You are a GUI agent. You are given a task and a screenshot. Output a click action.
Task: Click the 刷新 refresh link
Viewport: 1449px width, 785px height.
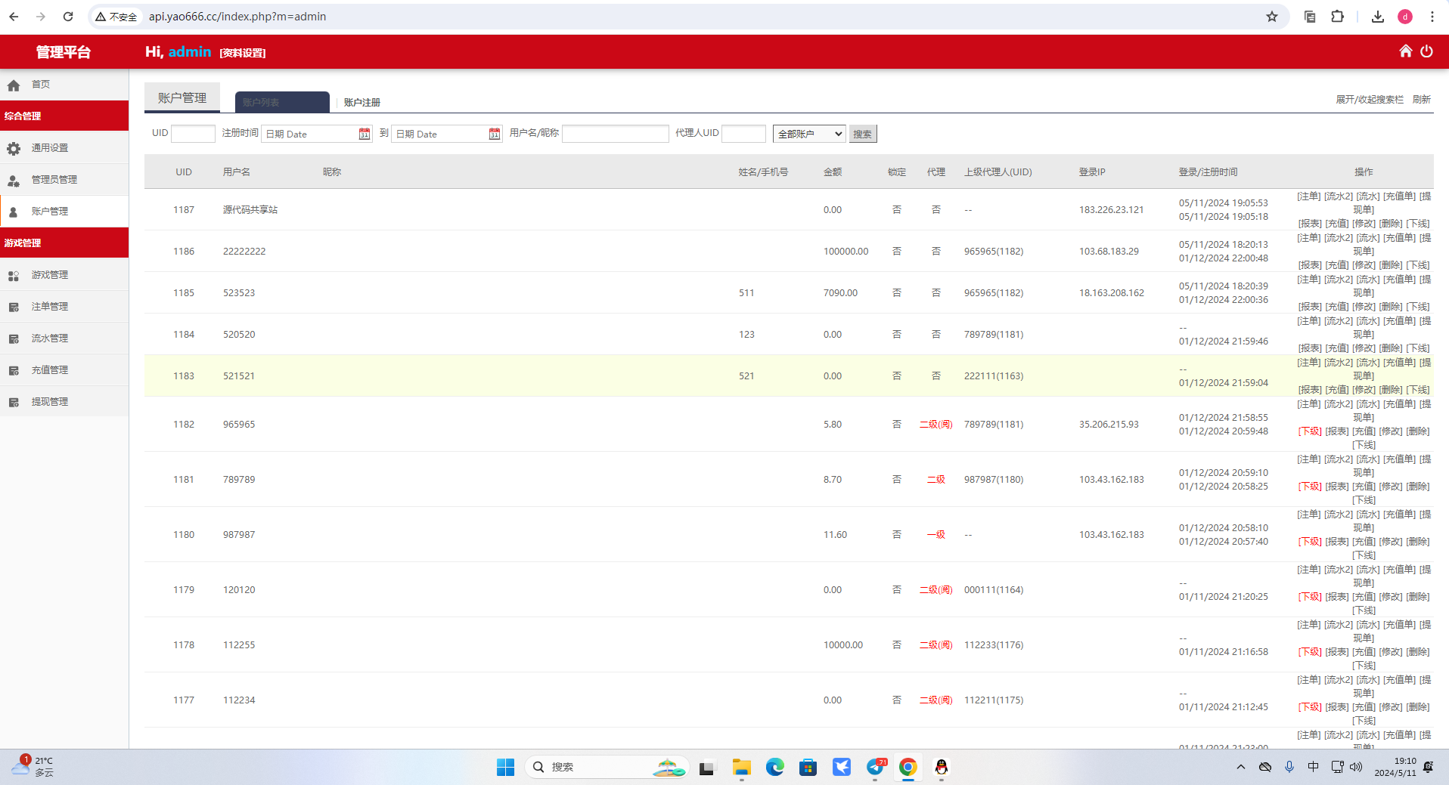(x=1421, y=100)
